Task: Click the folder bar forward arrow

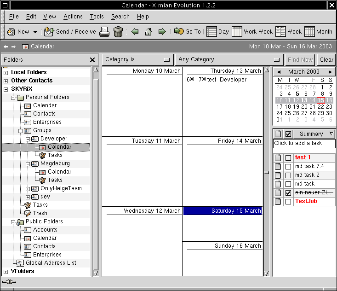Action: (x=13, y=47)
